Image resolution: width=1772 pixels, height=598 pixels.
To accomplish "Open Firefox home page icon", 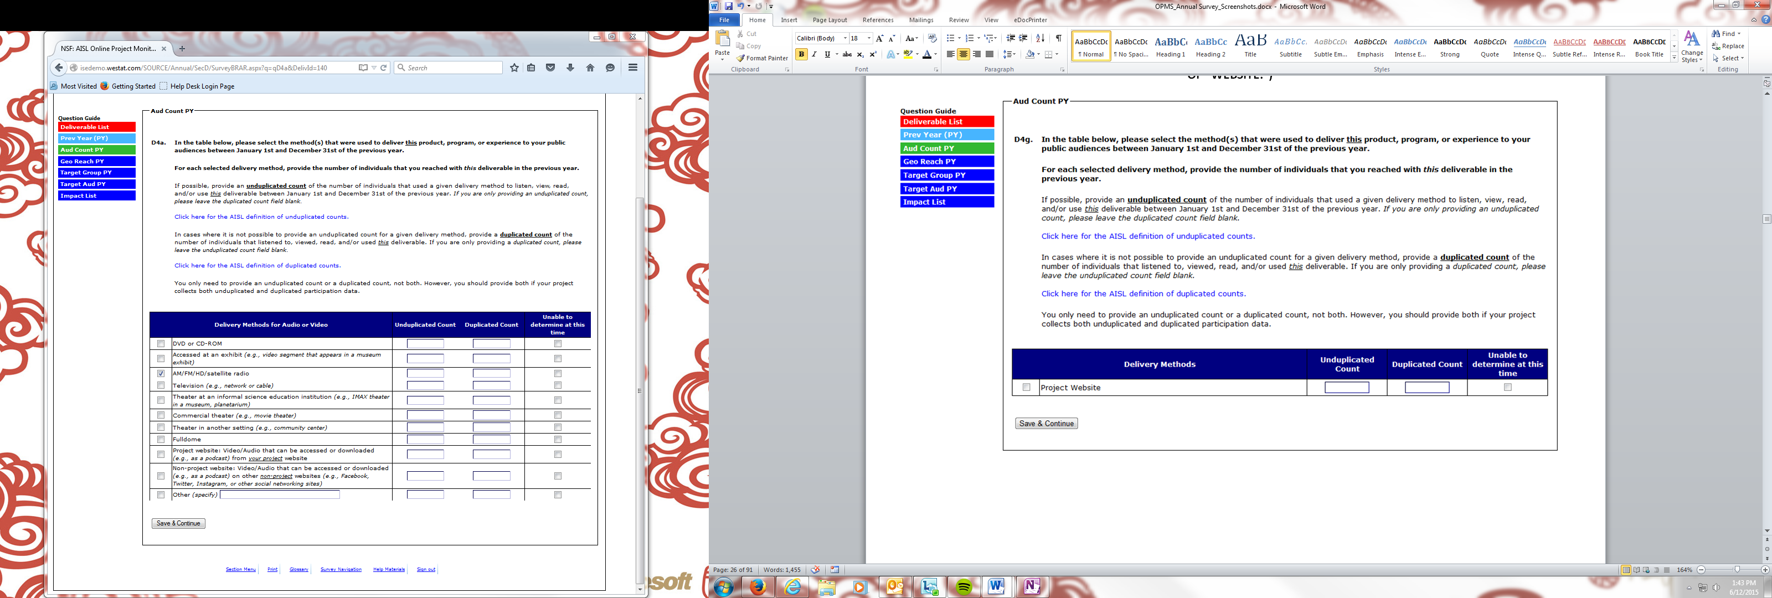I will pyautogui.click(x=590, y=68).
